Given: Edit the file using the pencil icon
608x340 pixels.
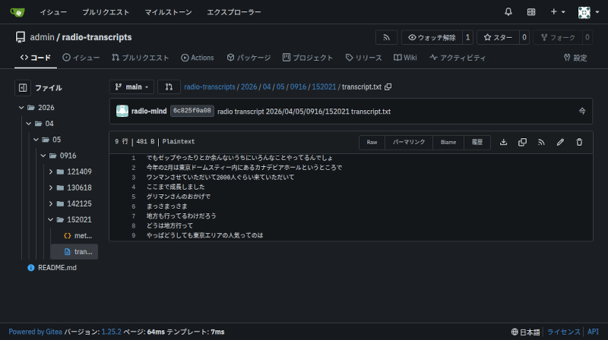Looking at the screenshot, I should coord(560,142).
